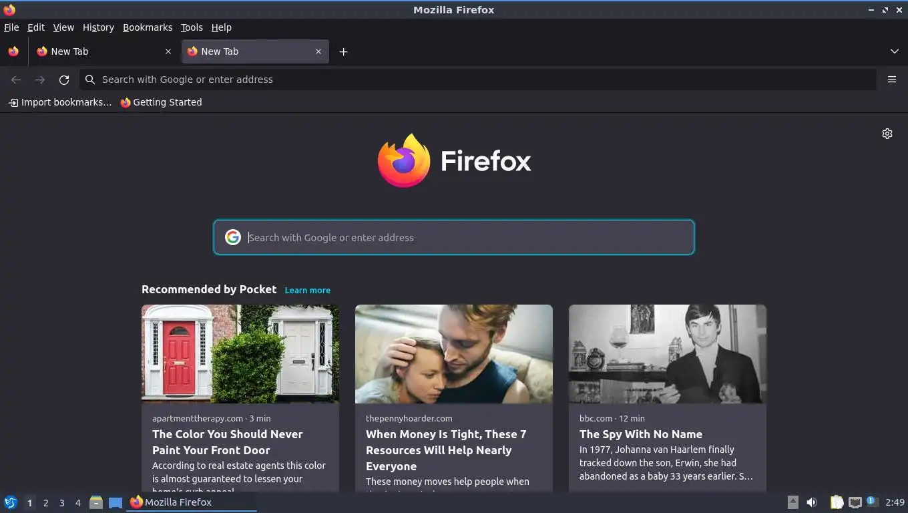Open new tab page personalize gear
908x513 pixels.
[887, 134]
